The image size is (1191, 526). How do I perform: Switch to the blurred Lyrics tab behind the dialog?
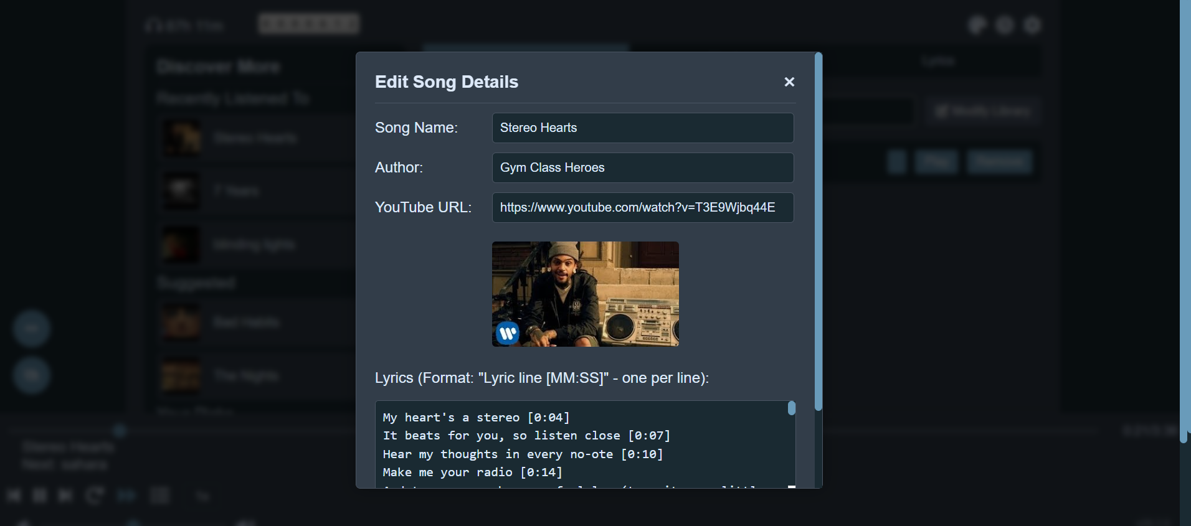(937, 61)
